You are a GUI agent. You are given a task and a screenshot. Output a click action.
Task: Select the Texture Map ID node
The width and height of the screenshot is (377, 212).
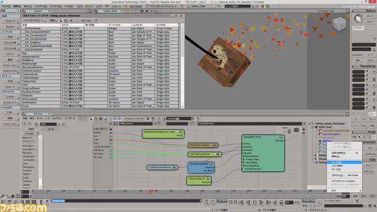pyautogui.click(x=199, y=180)
